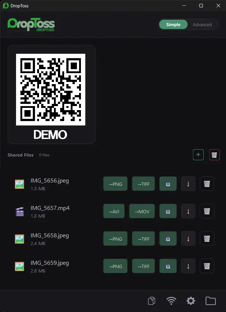Convert IMG_5656.jpeg to PNG
This screenshot has width=226, height=312.
(x=116, y=184)
